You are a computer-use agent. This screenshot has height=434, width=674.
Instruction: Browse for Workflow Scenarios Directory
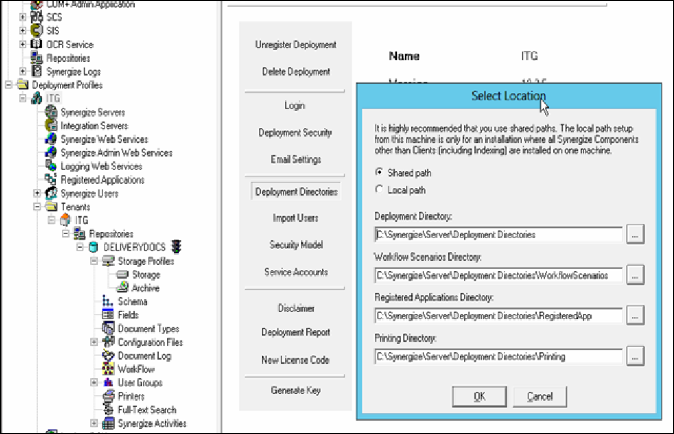(635, 275)
